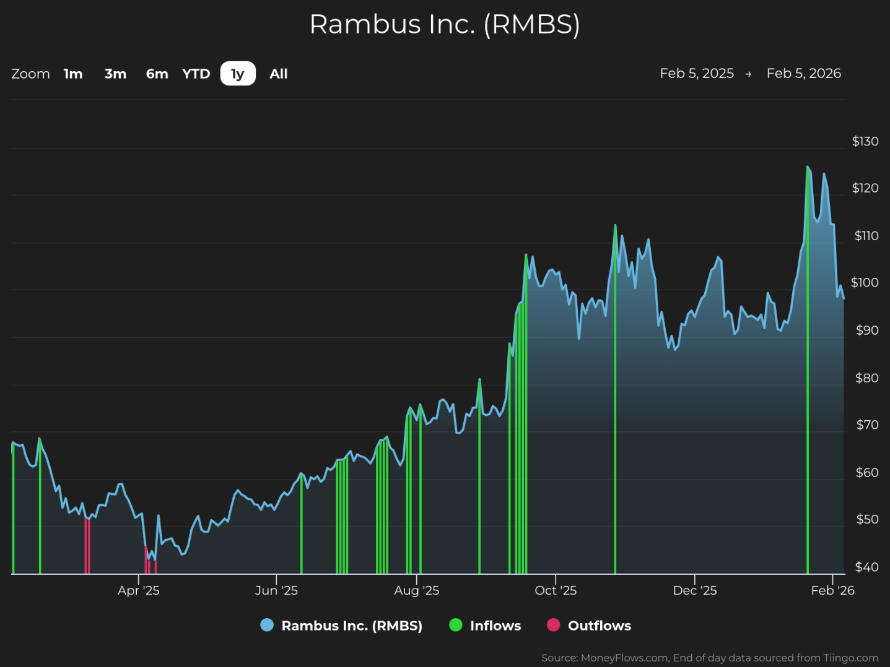Click the Zoom label text
The width and height of the screenshot is (890, 667).
click(30, 74)
